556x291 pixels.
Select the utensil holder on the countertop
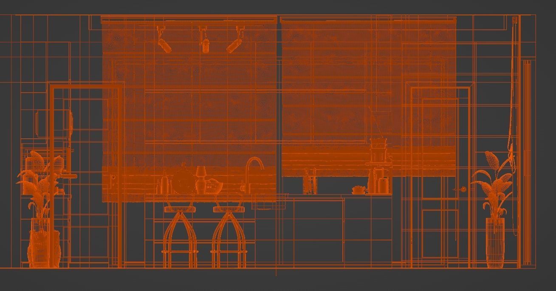coord(310,181)
